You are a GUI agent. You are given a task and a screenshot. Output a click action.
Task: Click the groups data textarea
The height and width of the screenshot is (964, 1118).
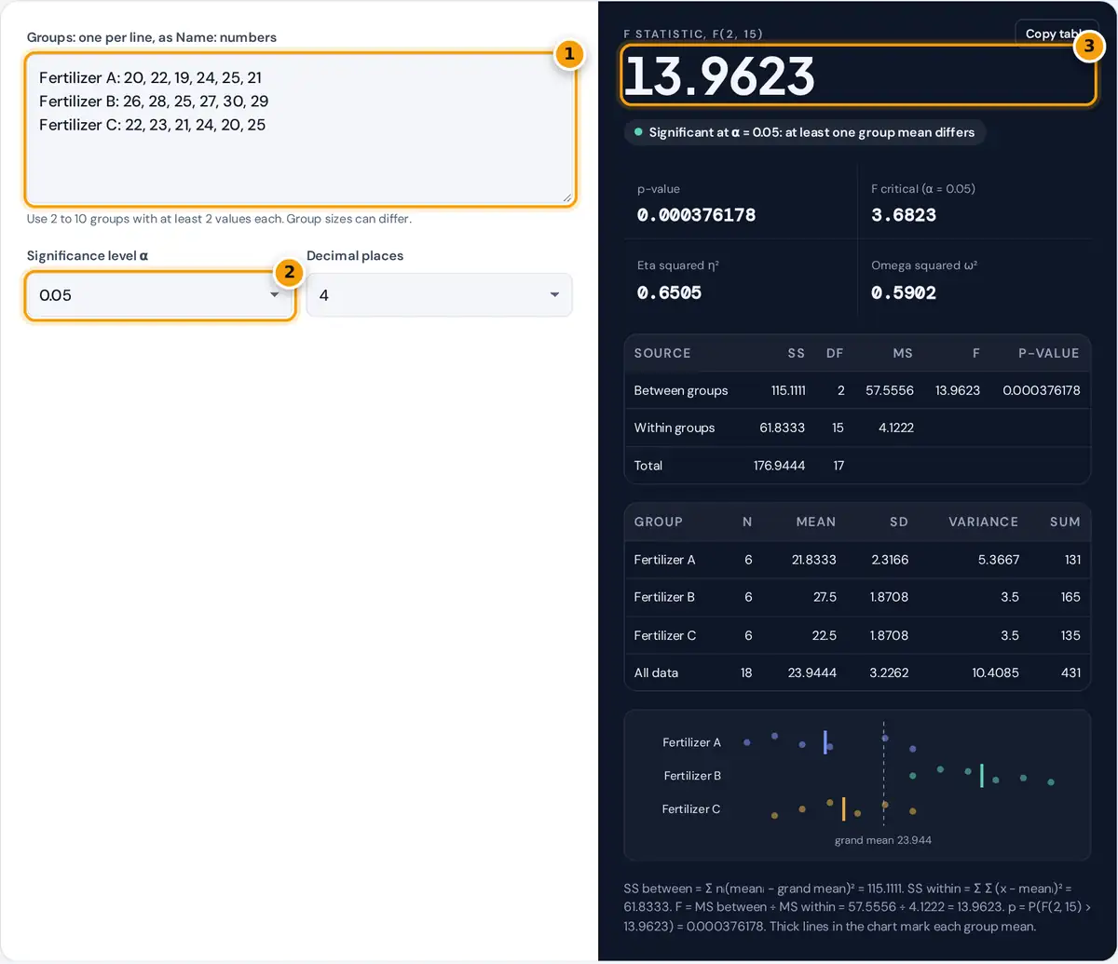[x=301, y=129]
